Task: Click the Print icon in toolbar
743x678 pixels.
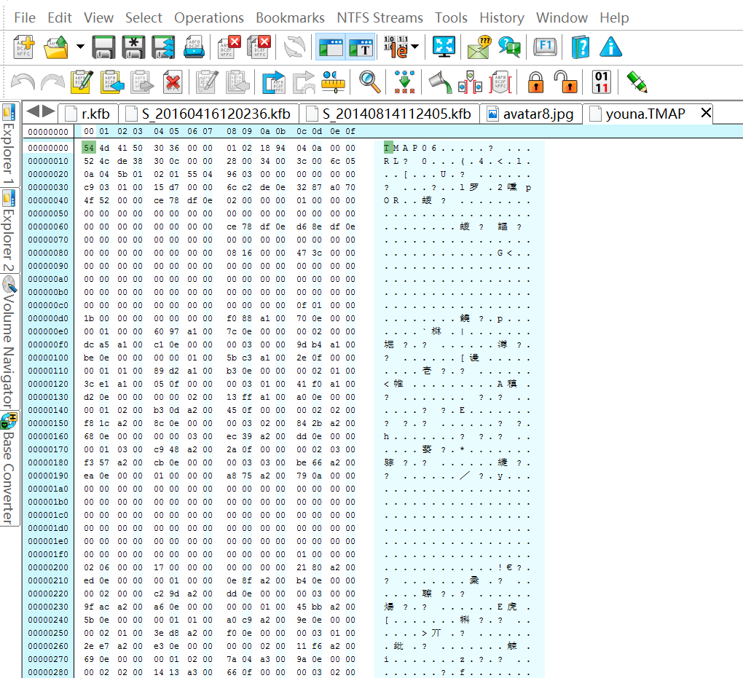Action: point(193,47)
